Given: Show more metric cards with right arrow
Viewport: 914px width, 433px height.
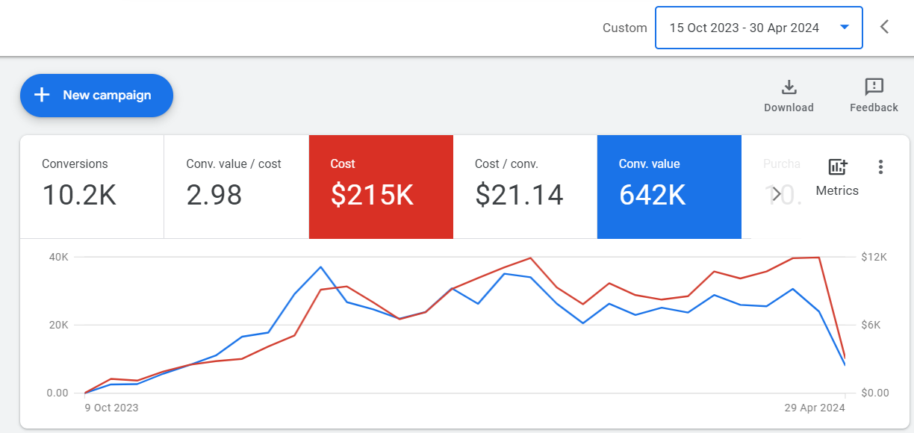Looking at the screenshot, I should (x=777, y=194).
